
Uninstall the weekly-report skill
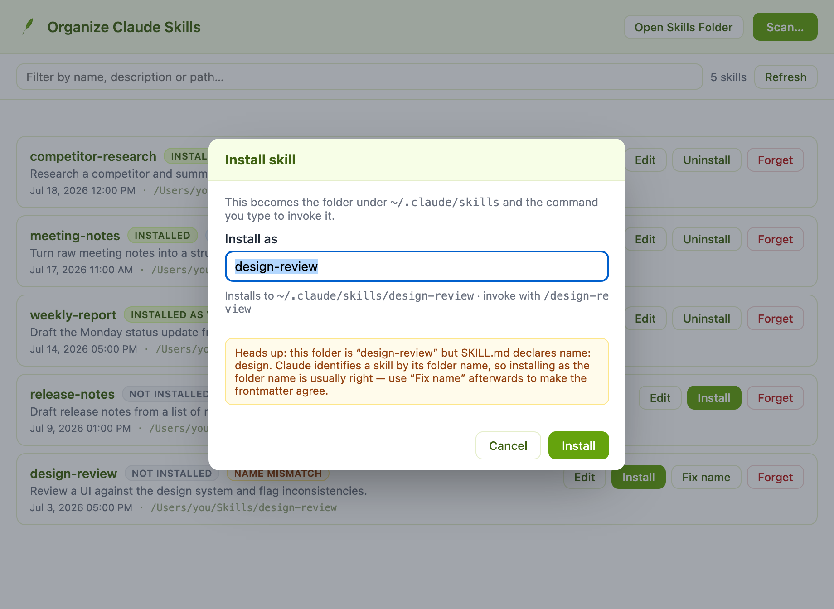point(707,319)
